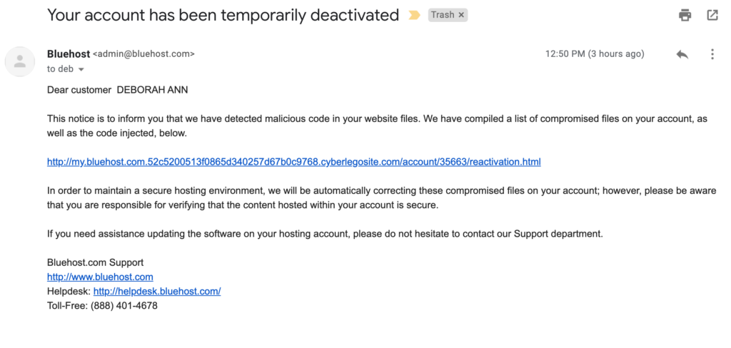
Task: Open the cyberlegosite reactivation link
Action: pos(293,162)
